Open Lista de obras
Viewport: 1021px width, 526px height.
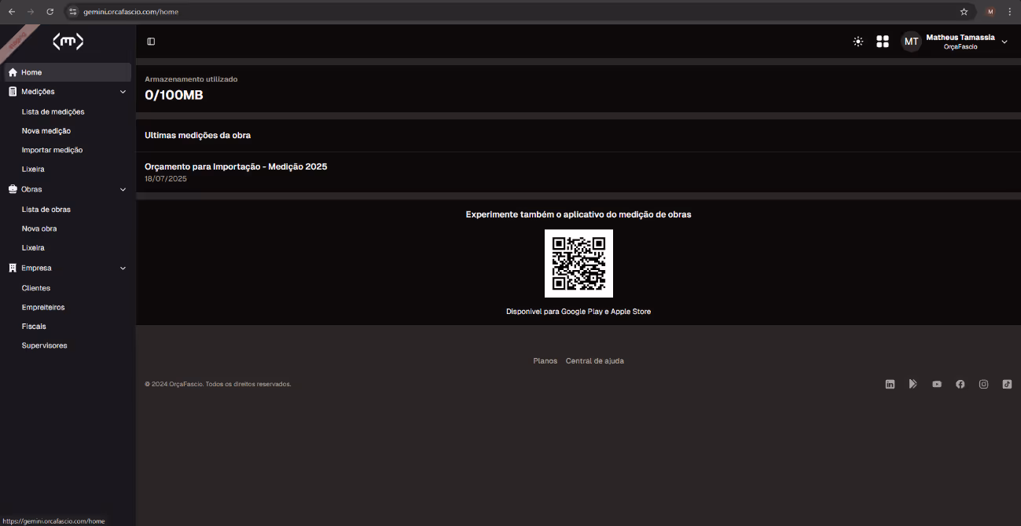pos(46,210)
